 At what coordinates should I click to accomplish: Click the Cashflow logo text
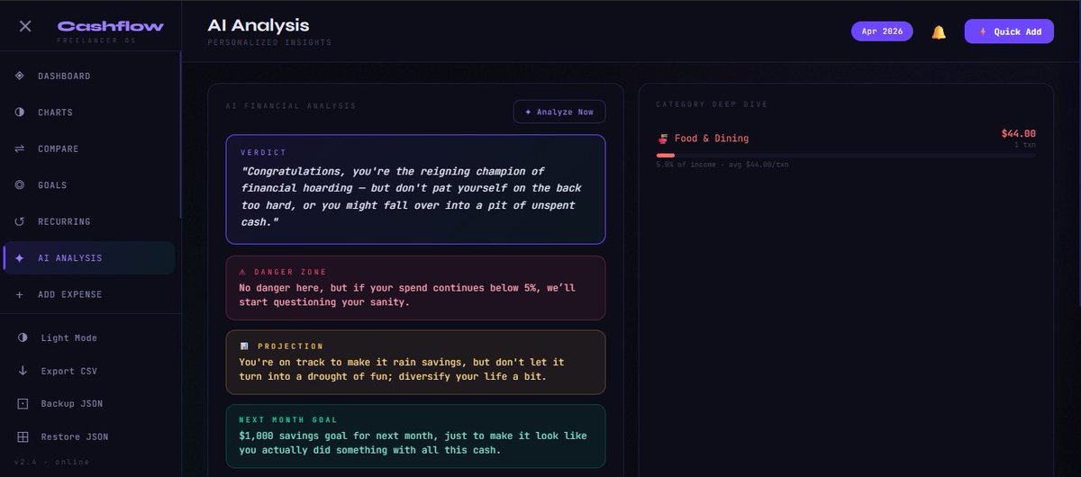110,26
